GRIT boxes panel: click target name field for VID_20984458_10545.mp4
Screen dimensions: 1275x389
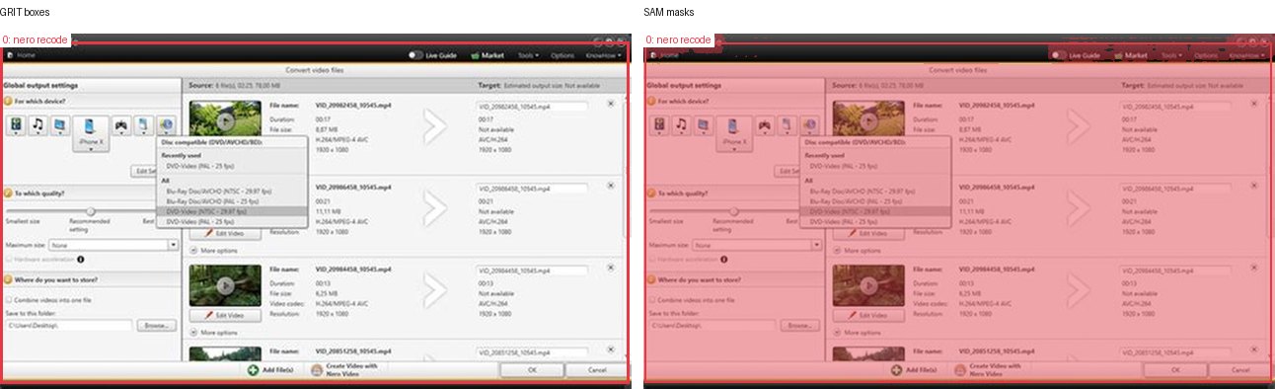coord(532,270)
